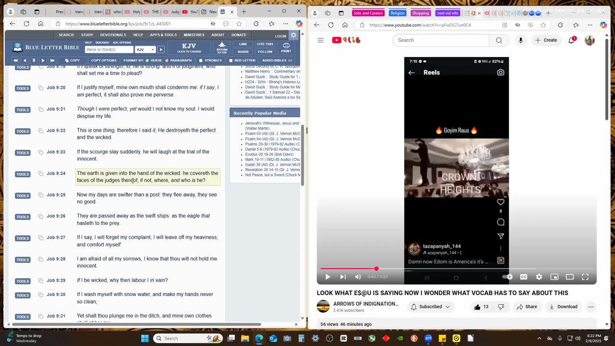Open YouTube hamburger guide menu

pos(320,40)
